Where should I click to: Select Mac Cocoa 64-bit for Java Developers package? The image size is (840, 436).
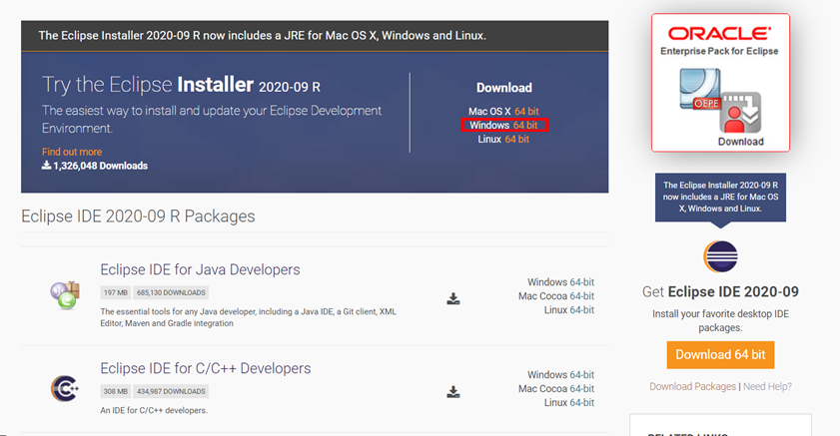point(581,296)
